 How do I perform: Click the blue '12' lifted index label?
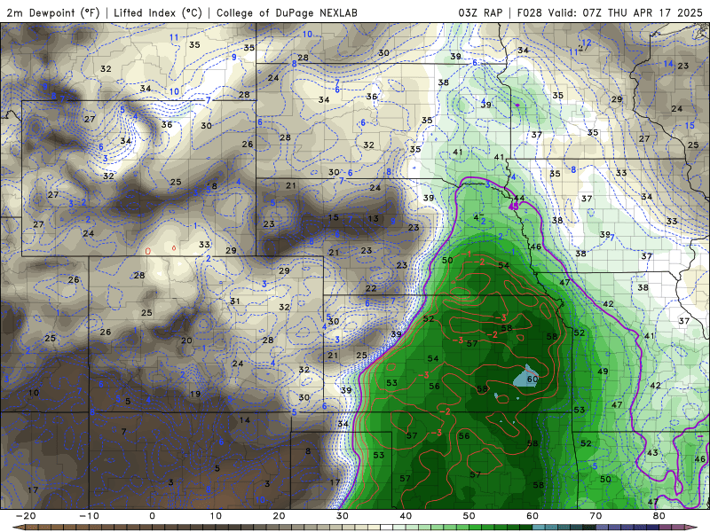coord(587,43)
